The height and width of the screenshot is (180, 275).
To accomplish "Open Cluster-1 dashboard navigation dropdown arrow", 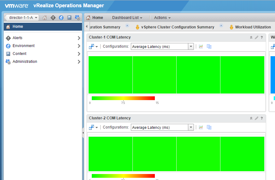I will pos(97,47).
